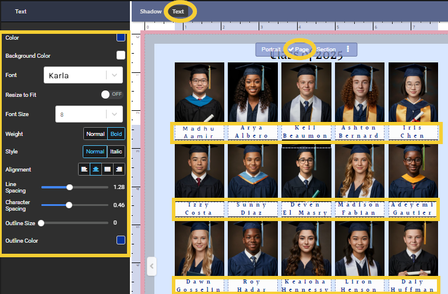Screen dimensions: 448x294
Task: Open the Font Size dropdown
Action: 89,114
